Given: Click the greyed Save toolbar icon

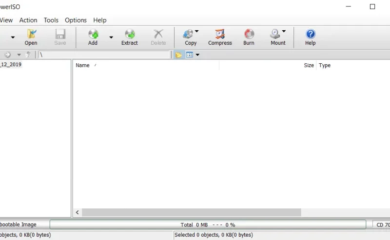Looking at the screenshot, I should click(60, 37).
